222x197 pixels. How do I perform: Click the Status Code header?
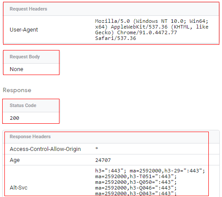pos(23,105)
